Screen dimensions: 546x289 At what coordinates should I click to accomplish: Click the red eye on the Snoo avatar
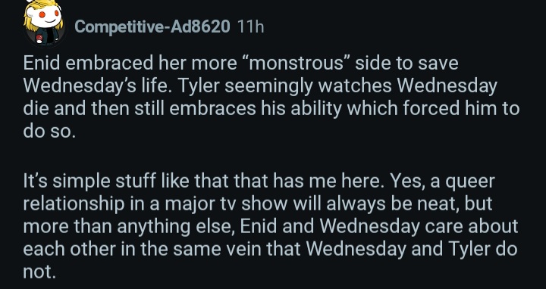[x=42, y=15]
